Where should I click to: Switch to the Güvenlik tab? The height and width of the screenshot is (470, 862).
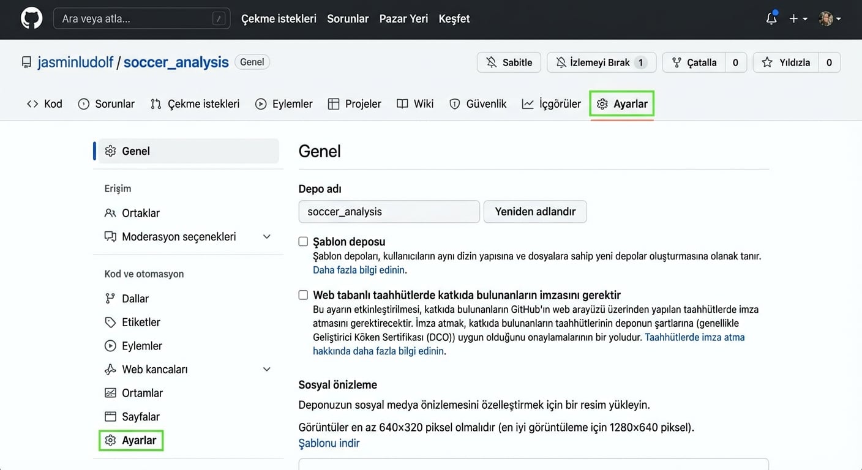pyautogui.click(x=478, y=104)
